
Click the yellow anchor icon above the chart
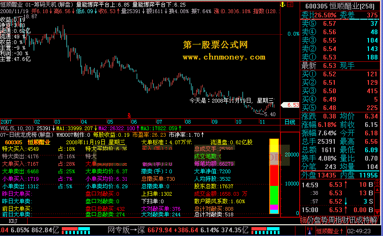[x=283, y=4]
